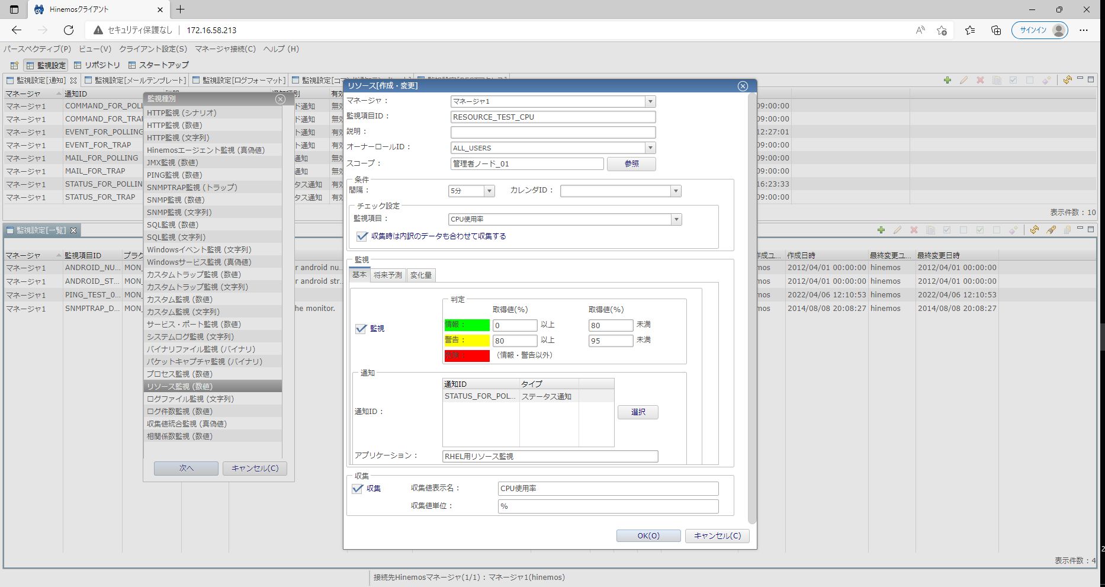Add this page to favorites
Screen dimensions: 1105x587
coord(942,30)
